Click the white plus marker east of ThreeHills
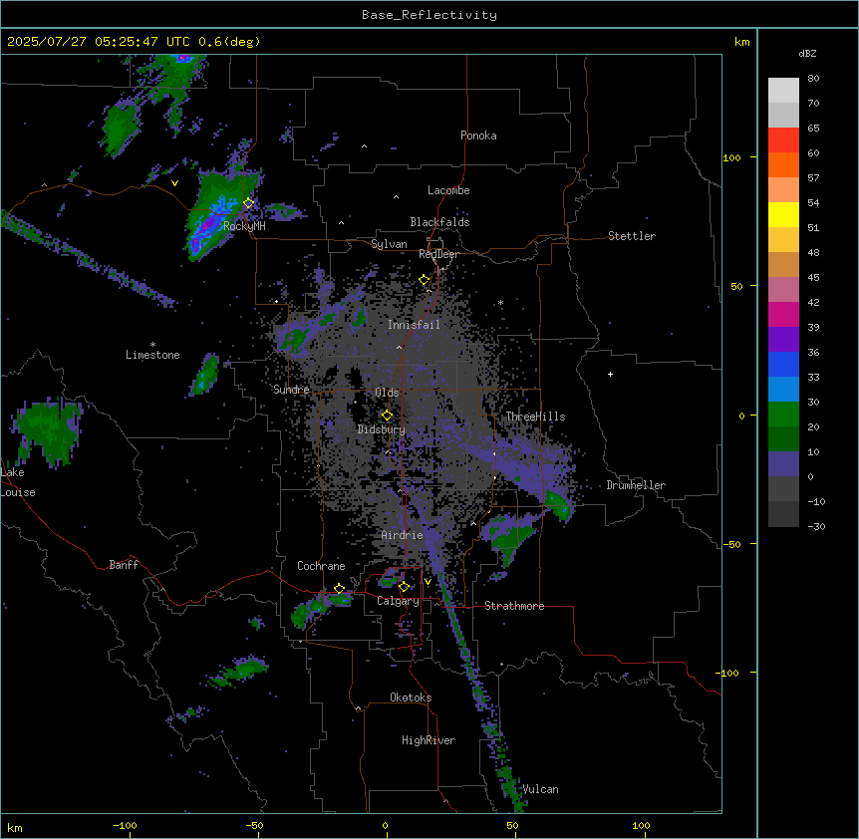Image resolution: width=859 pixels, height=839 pixels. 610,374
